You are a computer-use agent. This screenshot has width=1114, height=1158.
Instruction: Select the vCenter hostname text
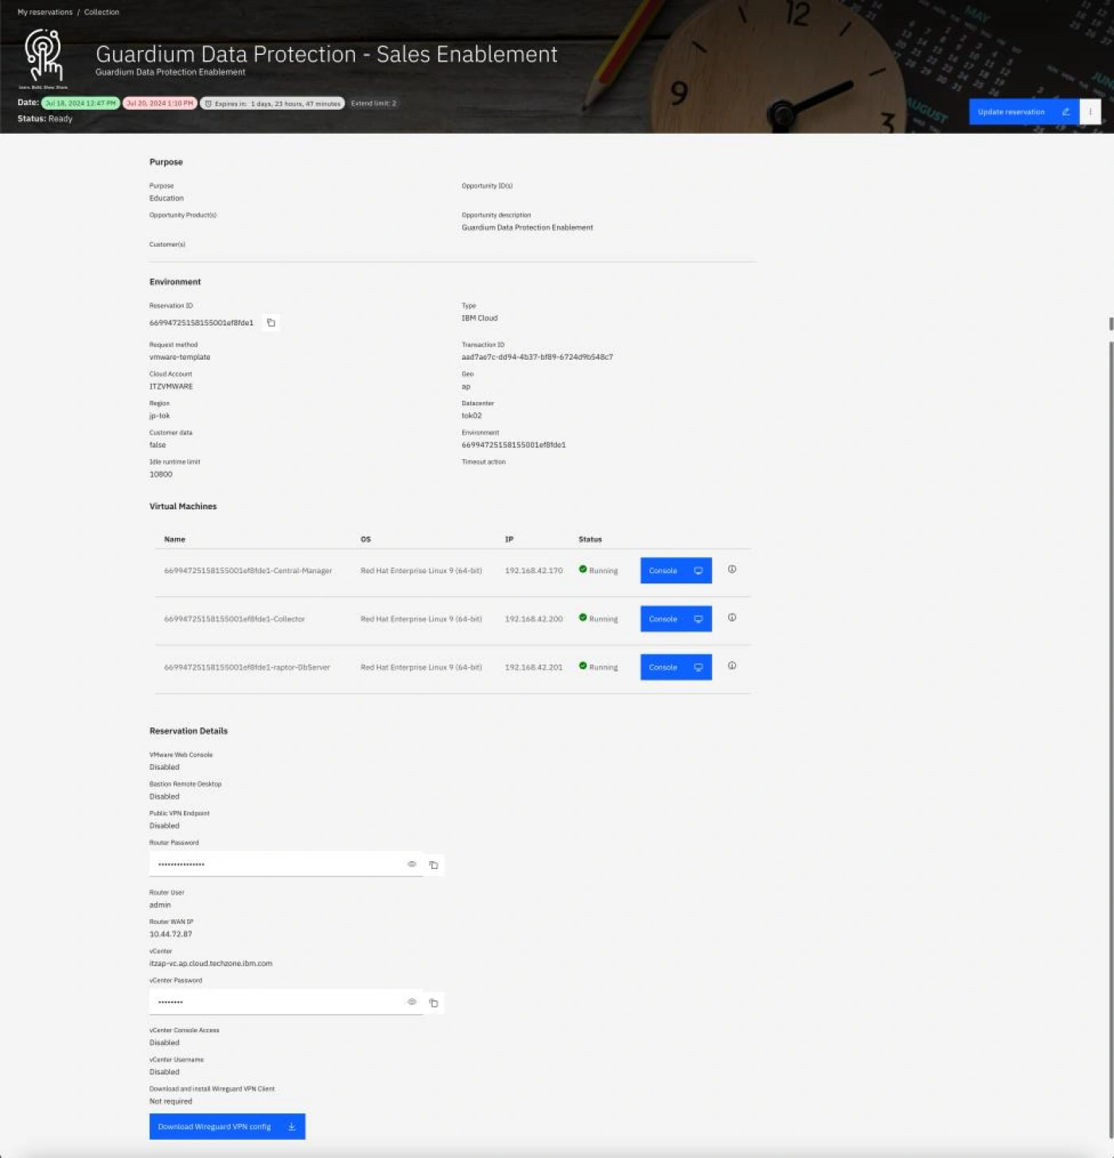(211, 963)
